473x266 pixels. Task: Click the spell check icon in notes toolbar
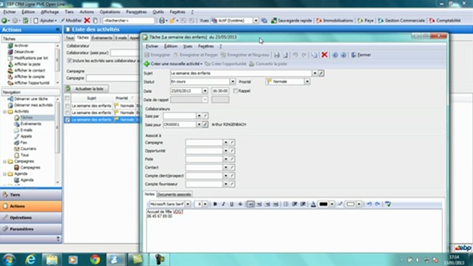point(388,204)
